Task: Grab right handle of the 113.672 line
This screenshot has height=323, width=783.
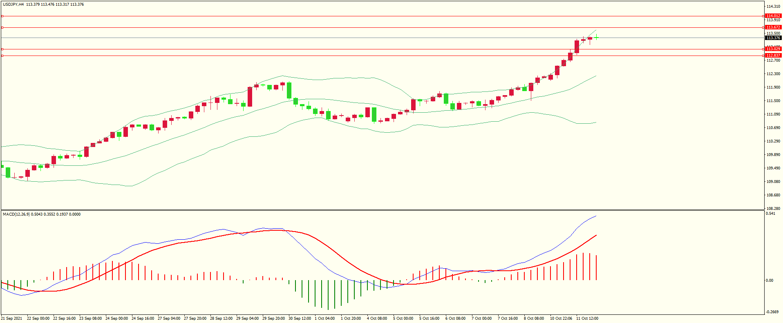Action: click(764, 27)
